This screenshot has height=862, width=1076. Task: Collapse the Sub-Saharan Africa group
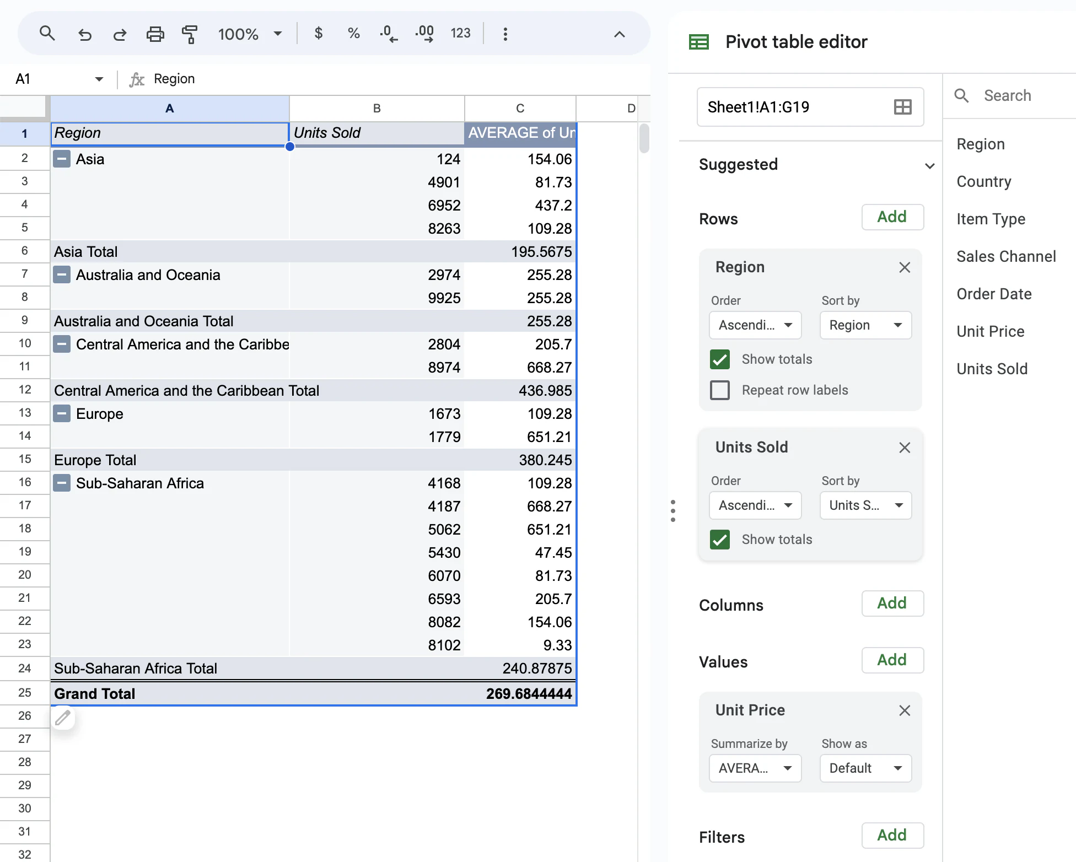coord(62,483)
